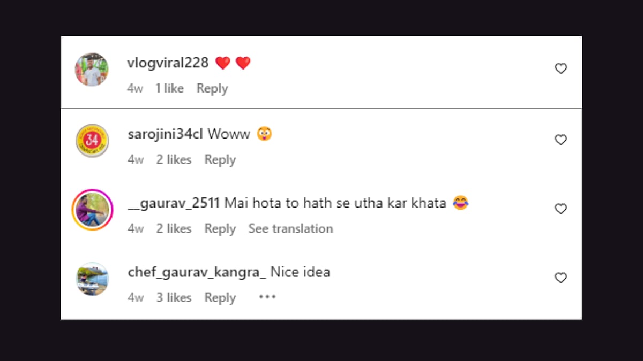Heart the chef_gaurav_kangra_ 'Nice idea' comment

(x=560, y=278)
